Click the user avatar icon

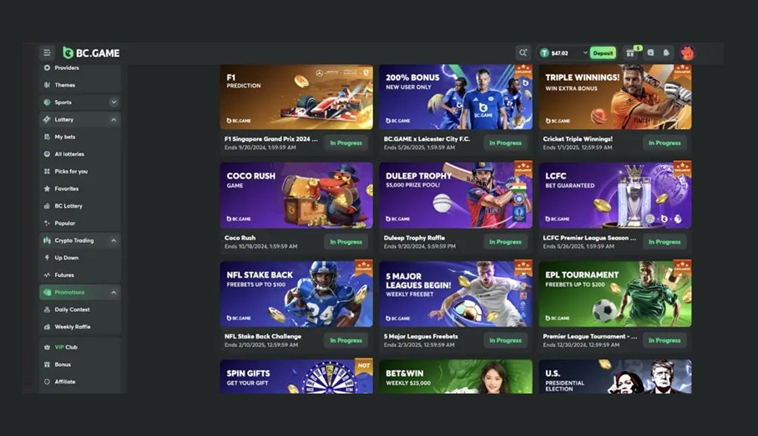tap(687, 53)
